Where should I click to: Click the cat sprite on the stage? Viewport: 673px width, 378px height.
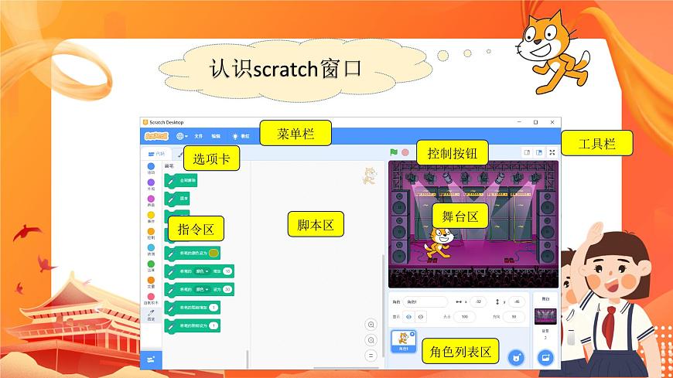pyautogui.click(x=439, y=244)
